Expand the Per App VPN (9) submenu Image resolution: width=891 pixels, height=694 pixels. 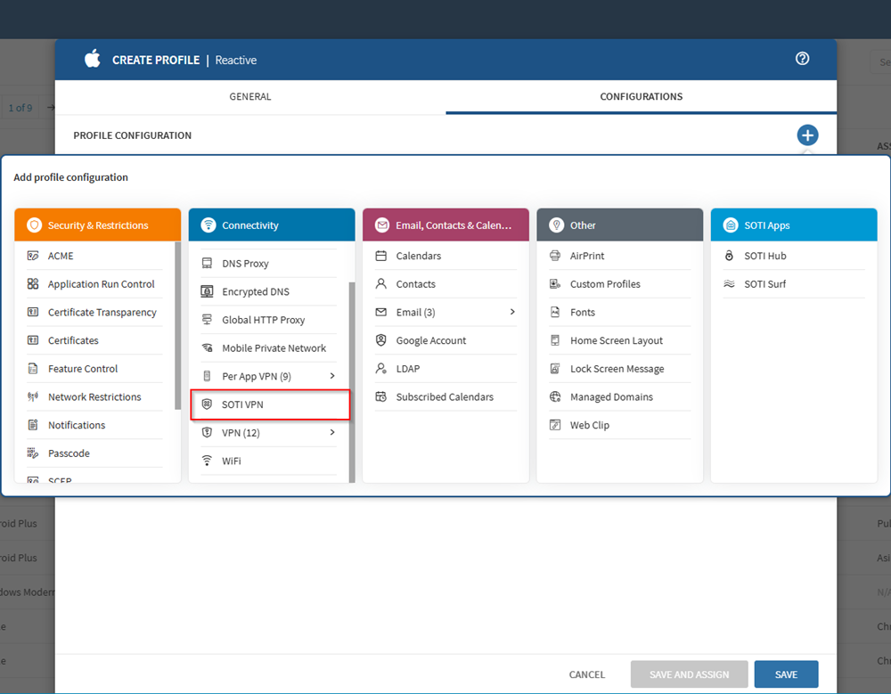[332, 376]
